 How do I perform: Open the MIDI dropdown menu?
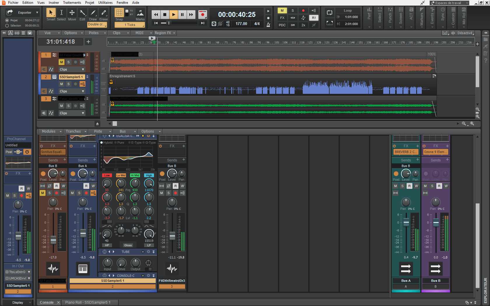(142, 33)
